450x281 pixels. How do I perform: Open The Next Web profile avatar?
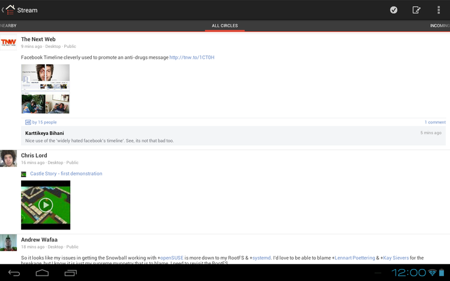8,43
